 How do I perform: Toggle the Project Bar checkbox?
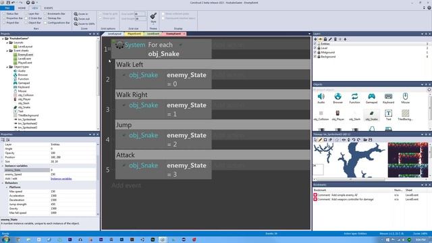[x=4, y=22]
